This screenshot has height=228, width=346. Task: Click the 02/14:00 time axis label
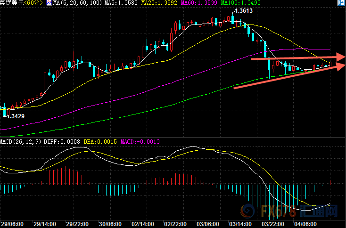tap(143, 224)
